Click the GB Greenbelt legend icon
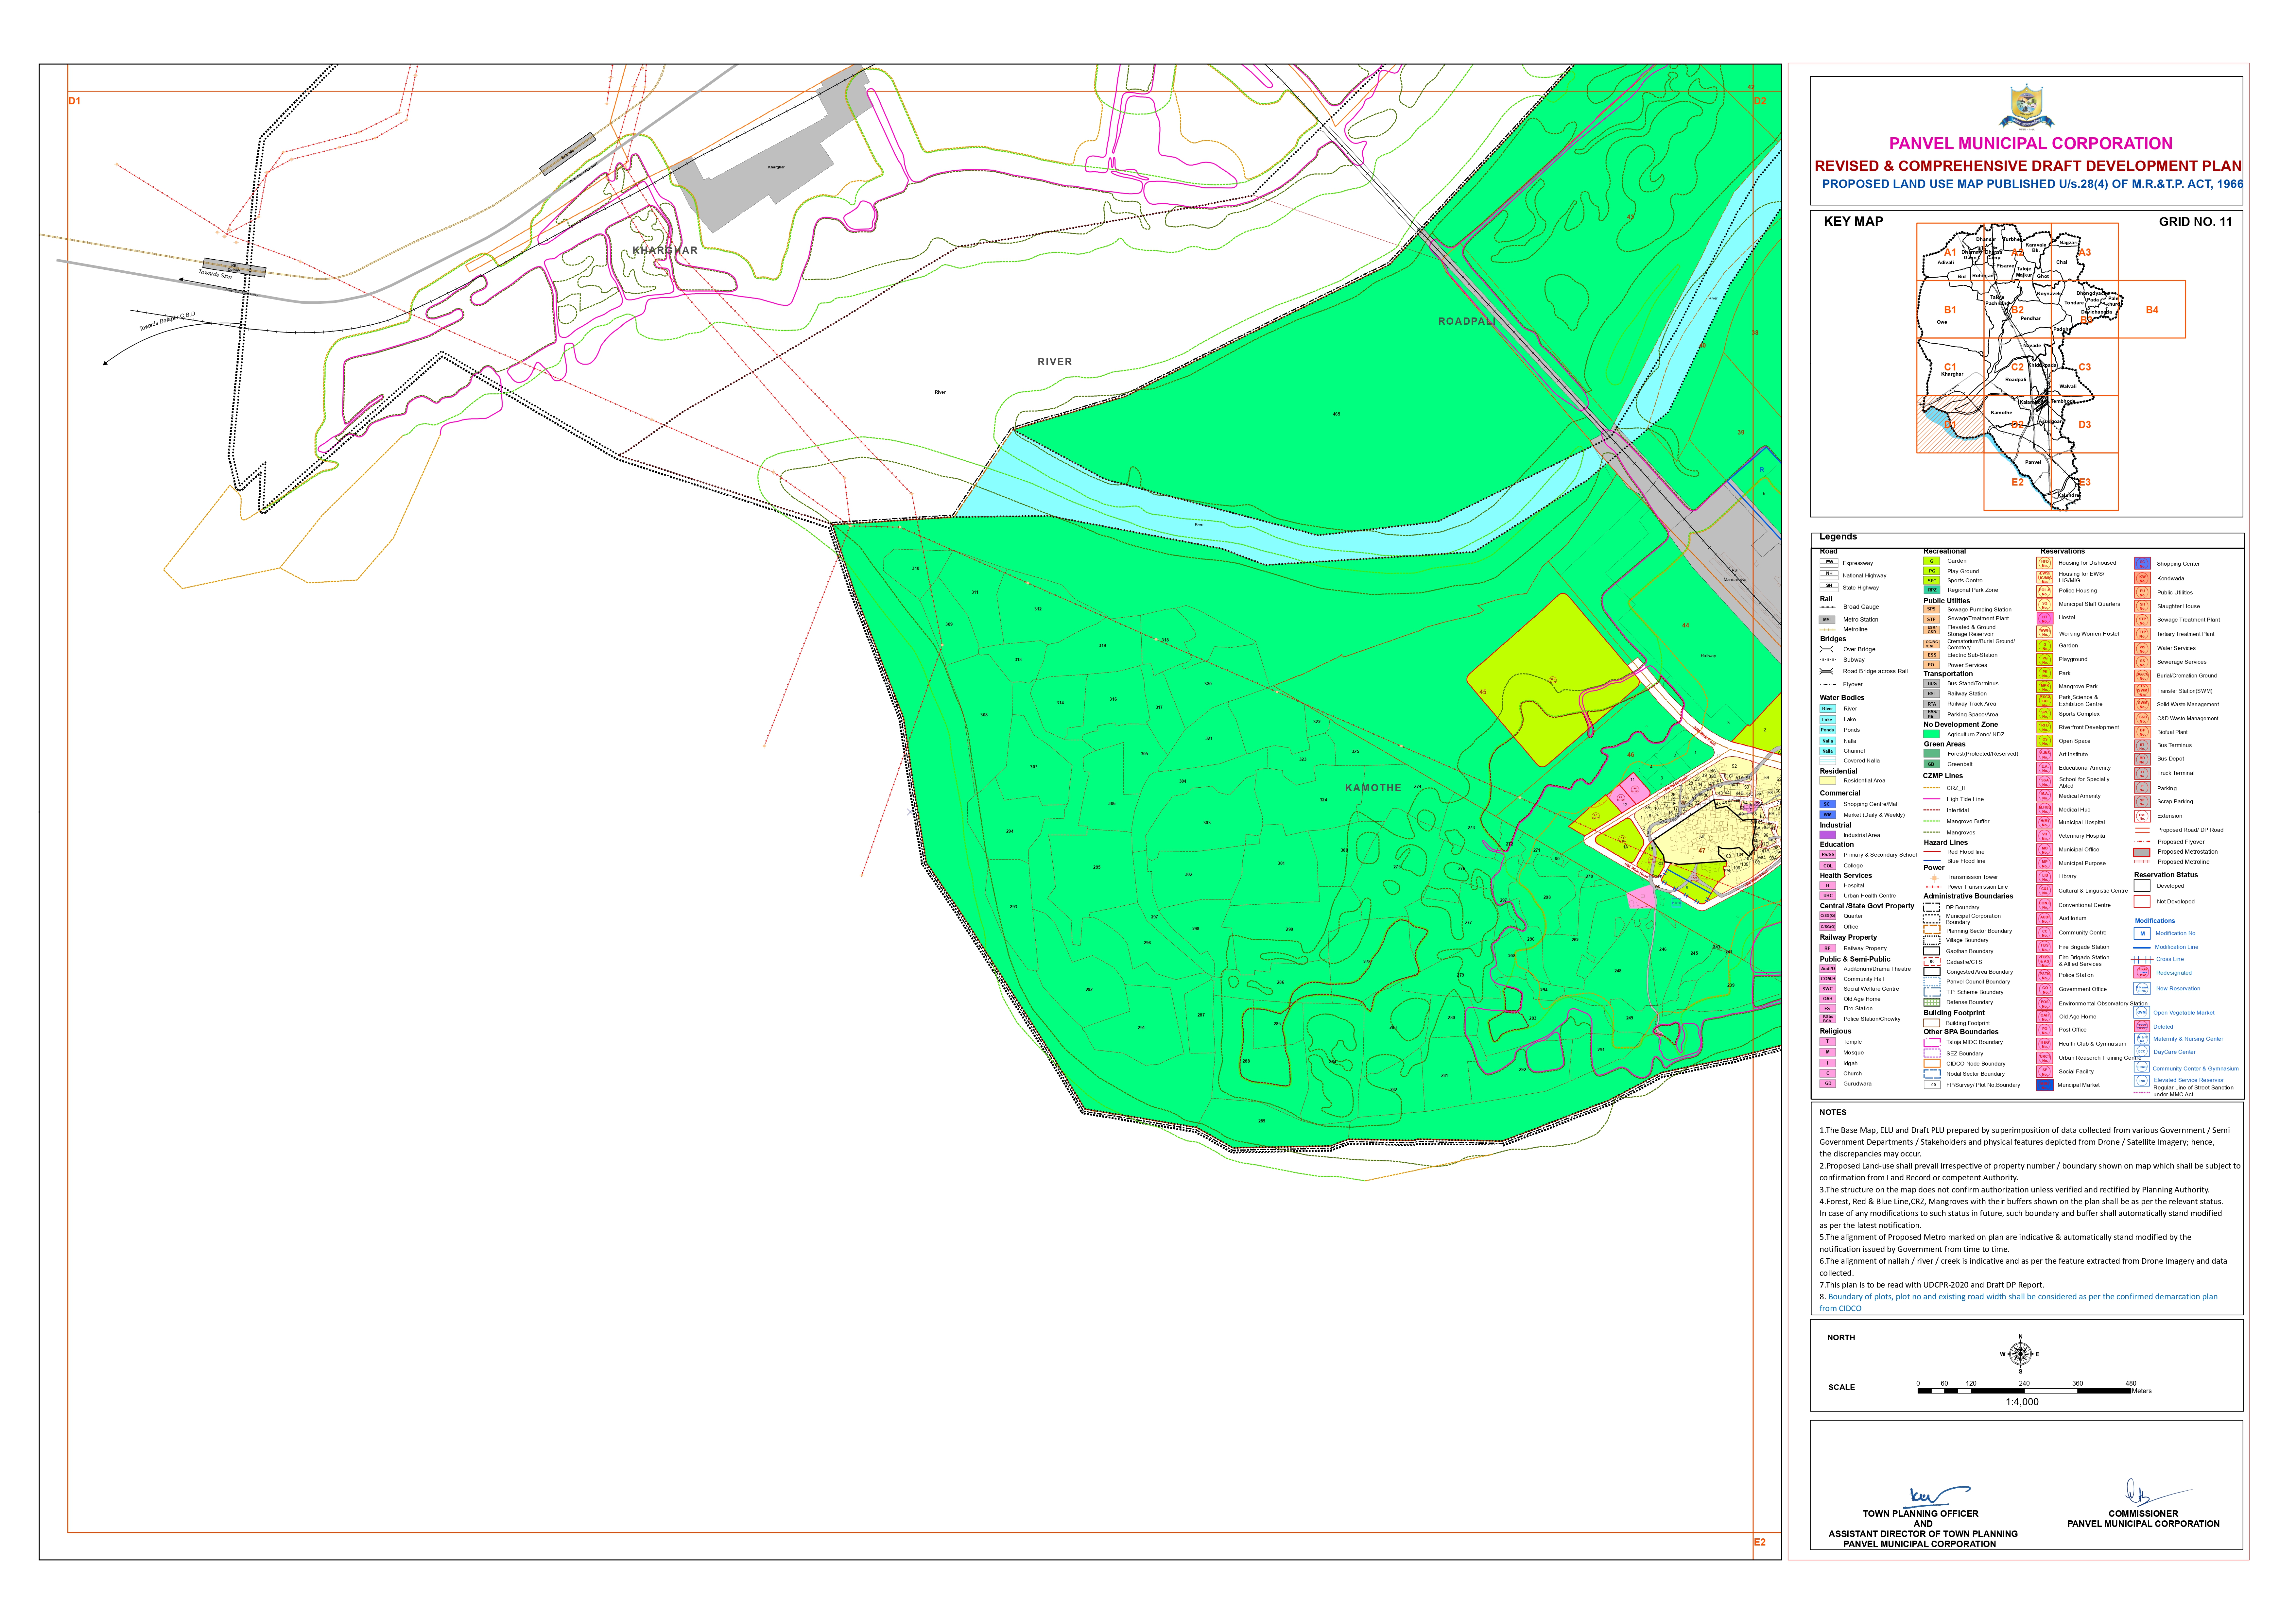This screenshot has width=2296, height=1624. tap(1932, 764)
